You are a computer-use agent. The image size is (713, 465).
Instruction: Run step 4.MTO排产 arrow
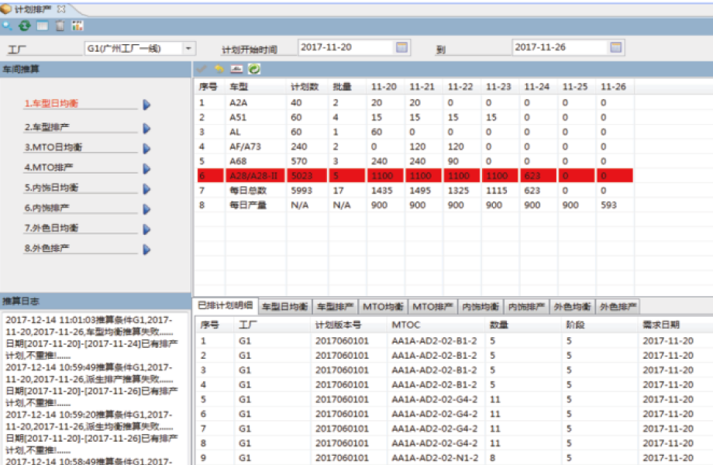coord(146,168)
